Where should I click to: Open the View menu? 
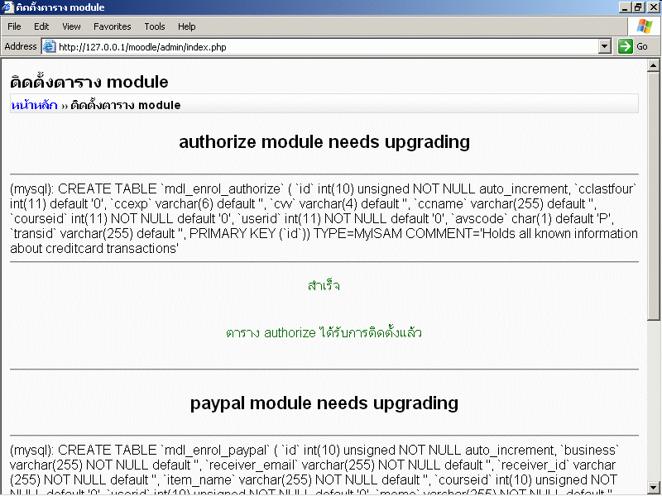coord(71,26)
